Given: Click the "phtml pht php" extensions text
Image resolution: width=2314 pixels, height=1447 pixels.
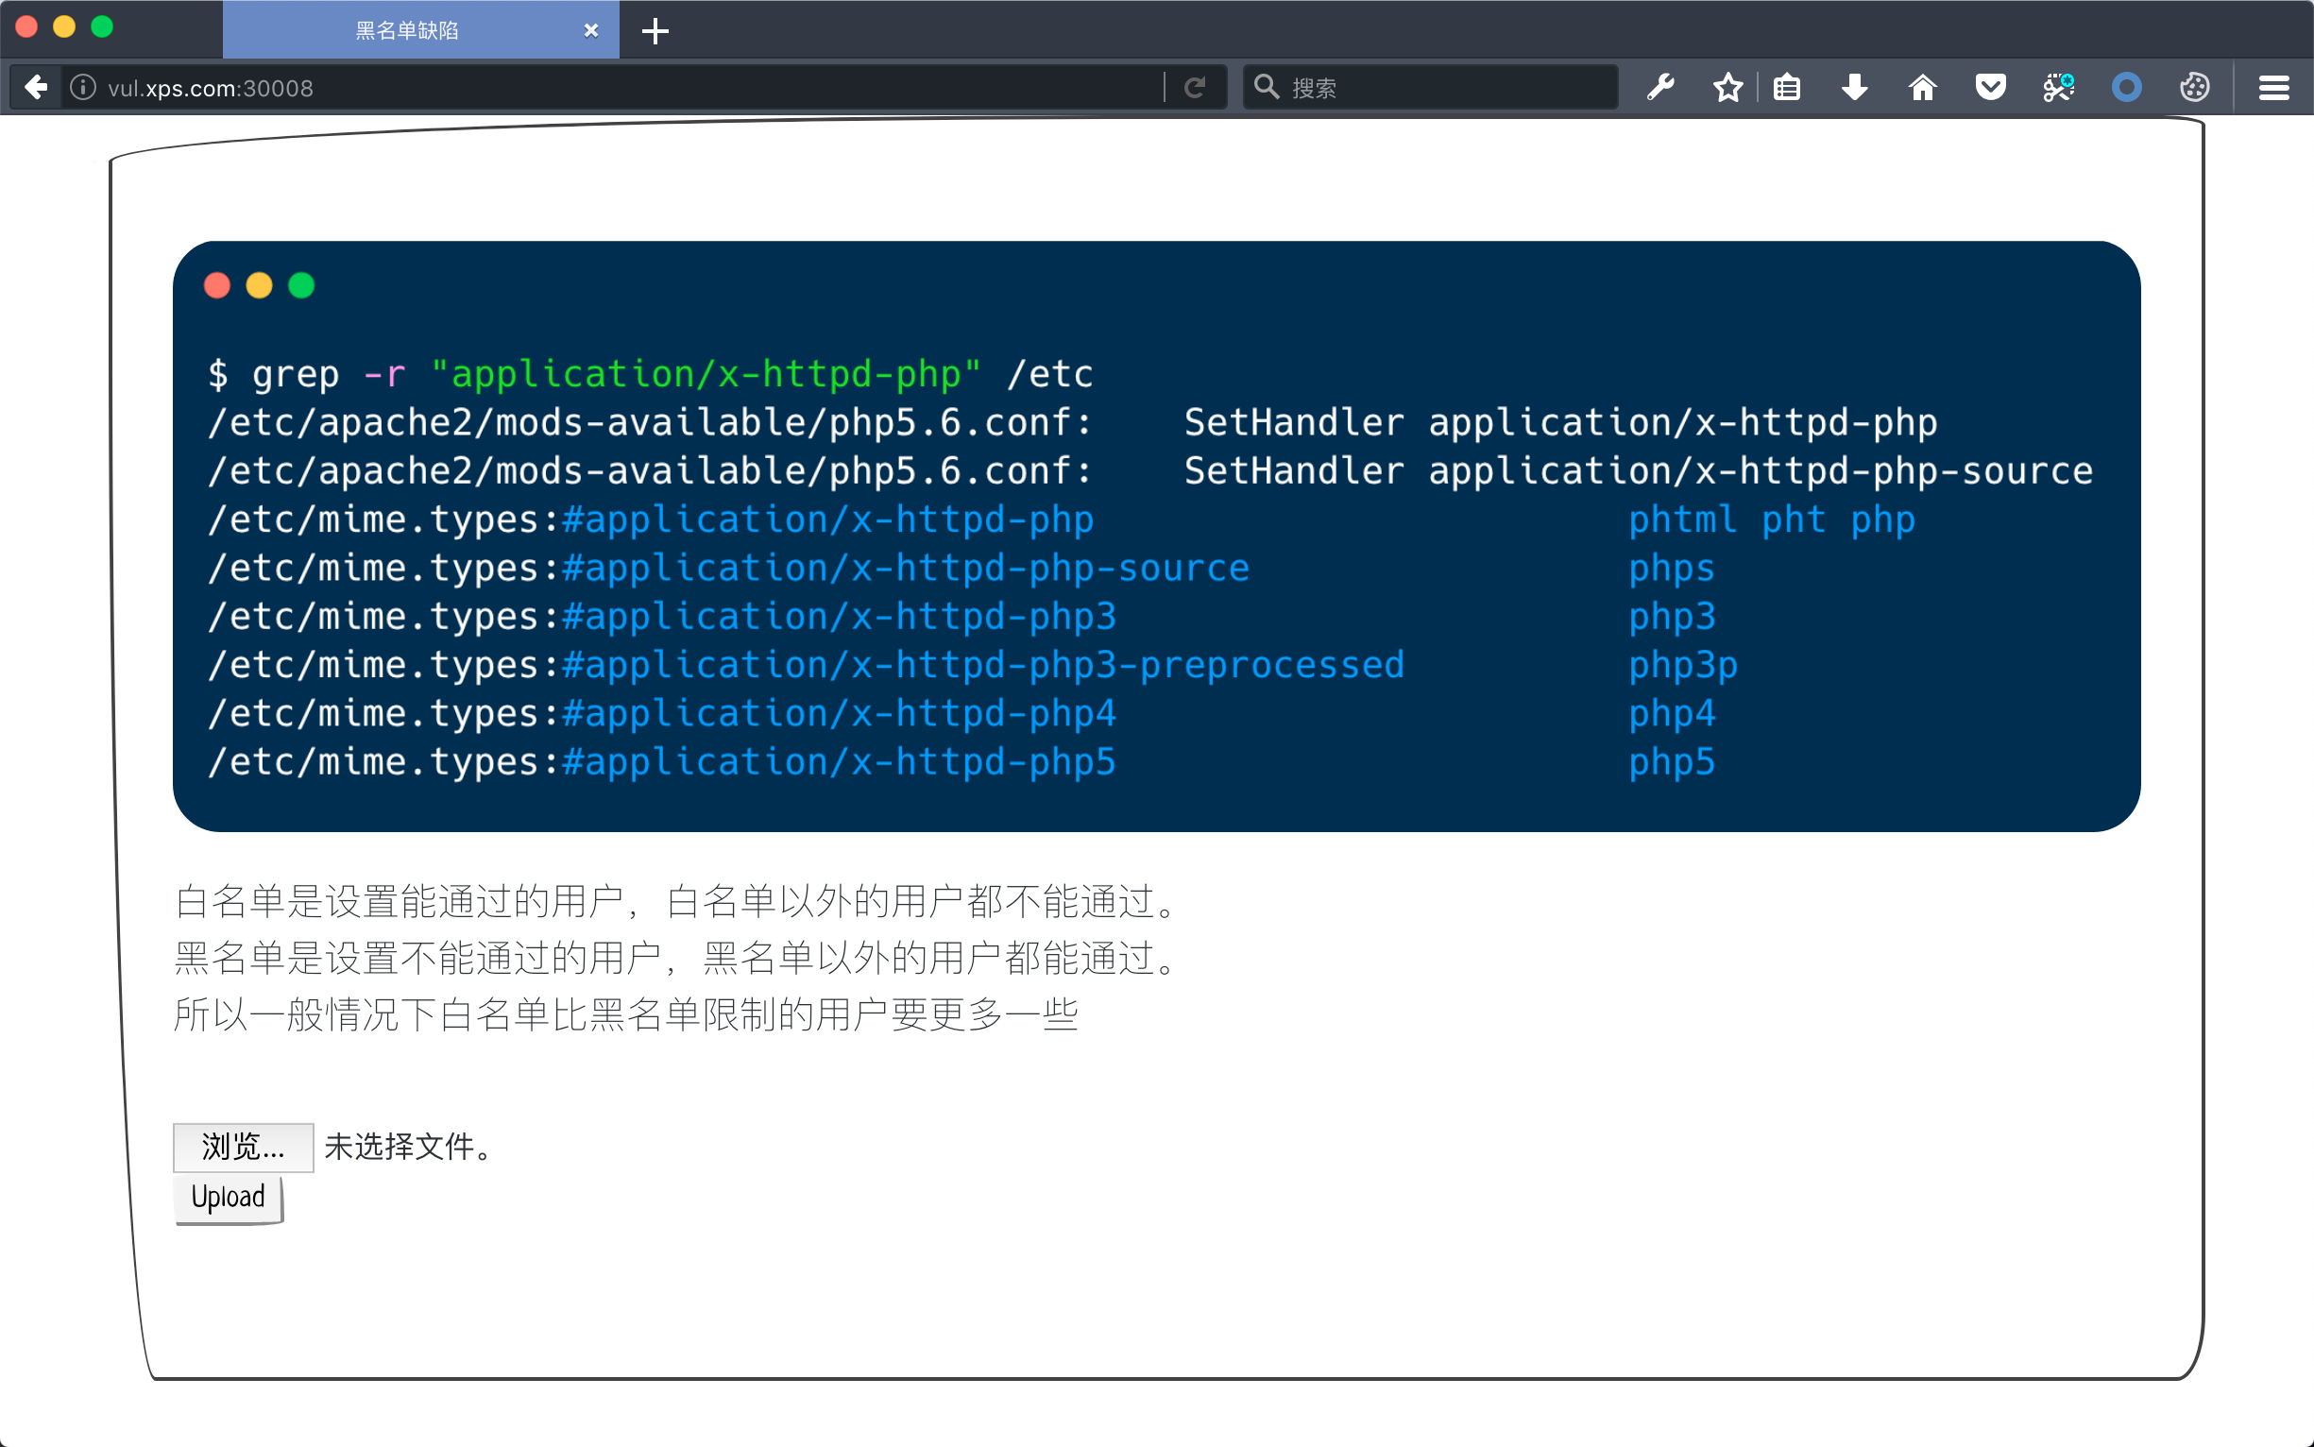Looking at the screenshot, I should tap(1771, 519).
